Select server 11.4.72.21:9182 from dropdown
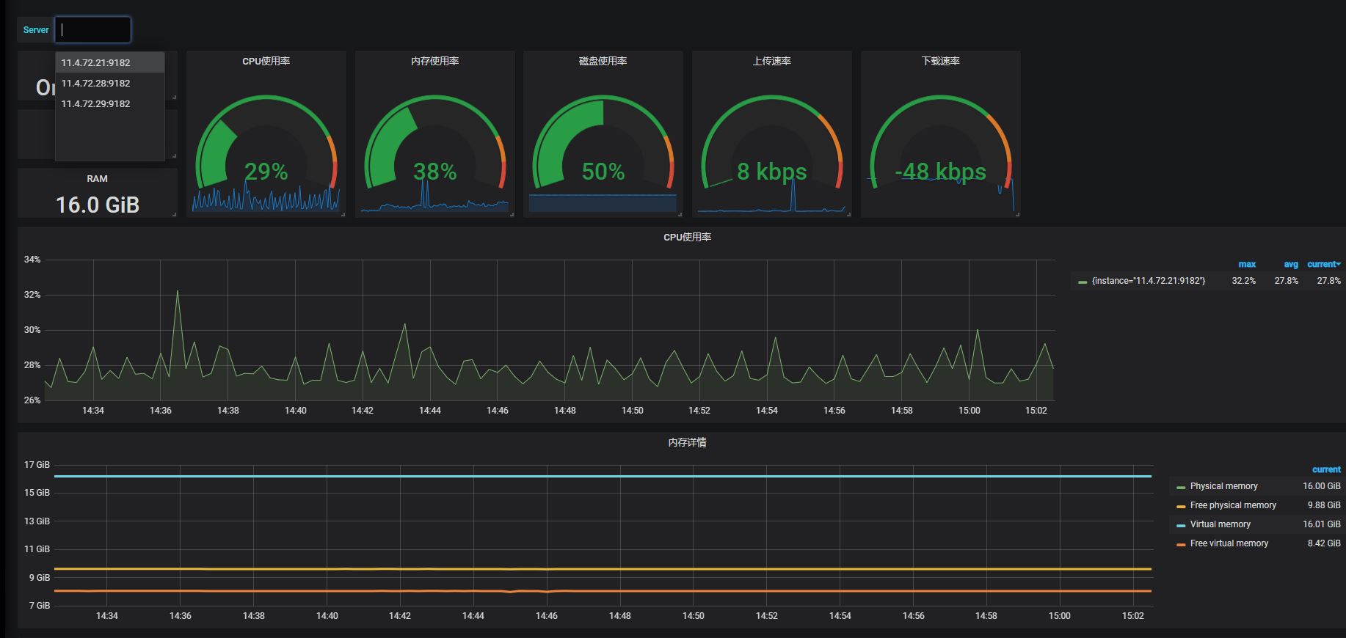This screenshot has height=638, width=1346. pyautogui.click(x=110, y=62)
